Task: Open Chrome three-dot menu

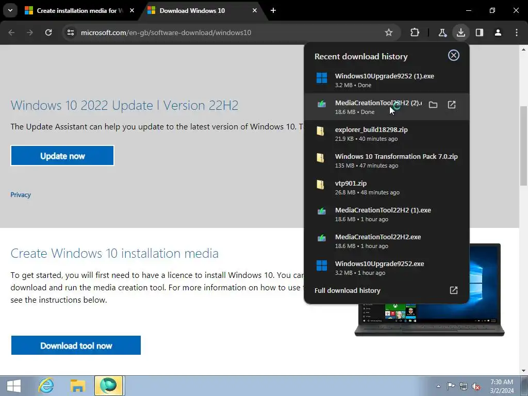Action: tap(517, 32)
